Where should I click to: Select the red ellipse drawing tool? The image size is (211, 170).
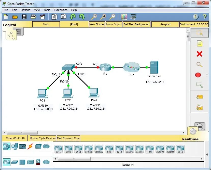[198, 75]
